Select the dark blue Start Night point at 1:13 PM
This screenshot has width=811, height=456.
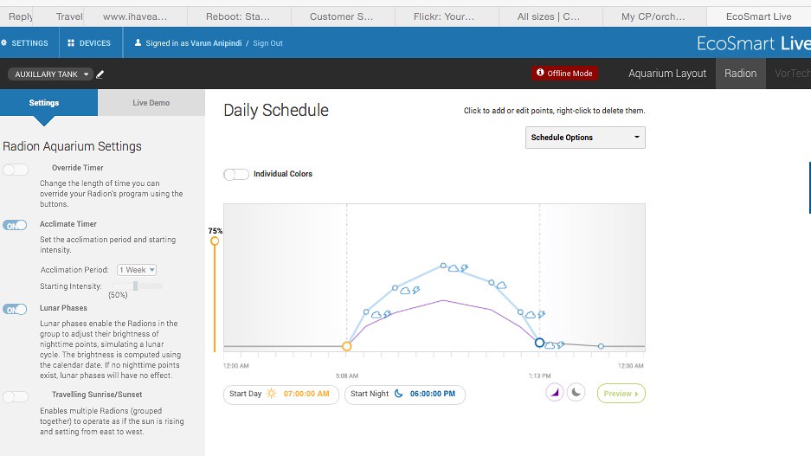(x=539, y=343)
